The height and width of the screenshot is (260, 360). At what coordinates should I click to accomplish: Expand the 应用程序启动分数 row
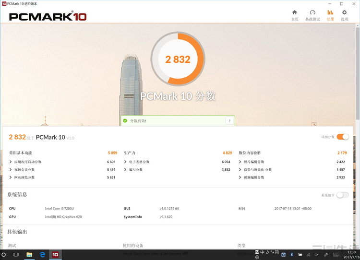point(25,162)
